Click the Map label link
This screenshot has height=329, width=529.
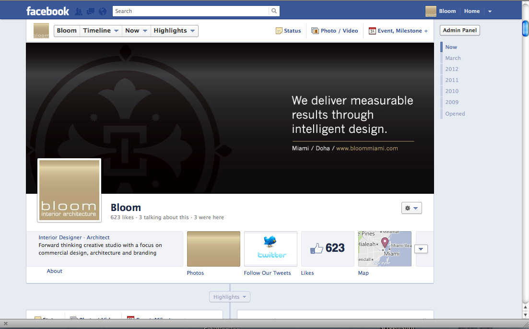364,273
